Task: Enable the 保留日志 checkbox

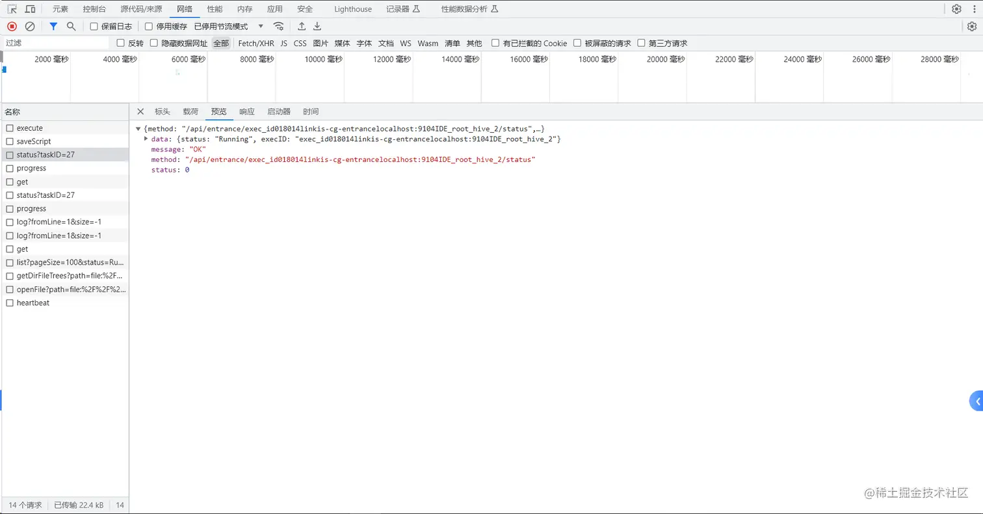Action: [x=94, y=27]
